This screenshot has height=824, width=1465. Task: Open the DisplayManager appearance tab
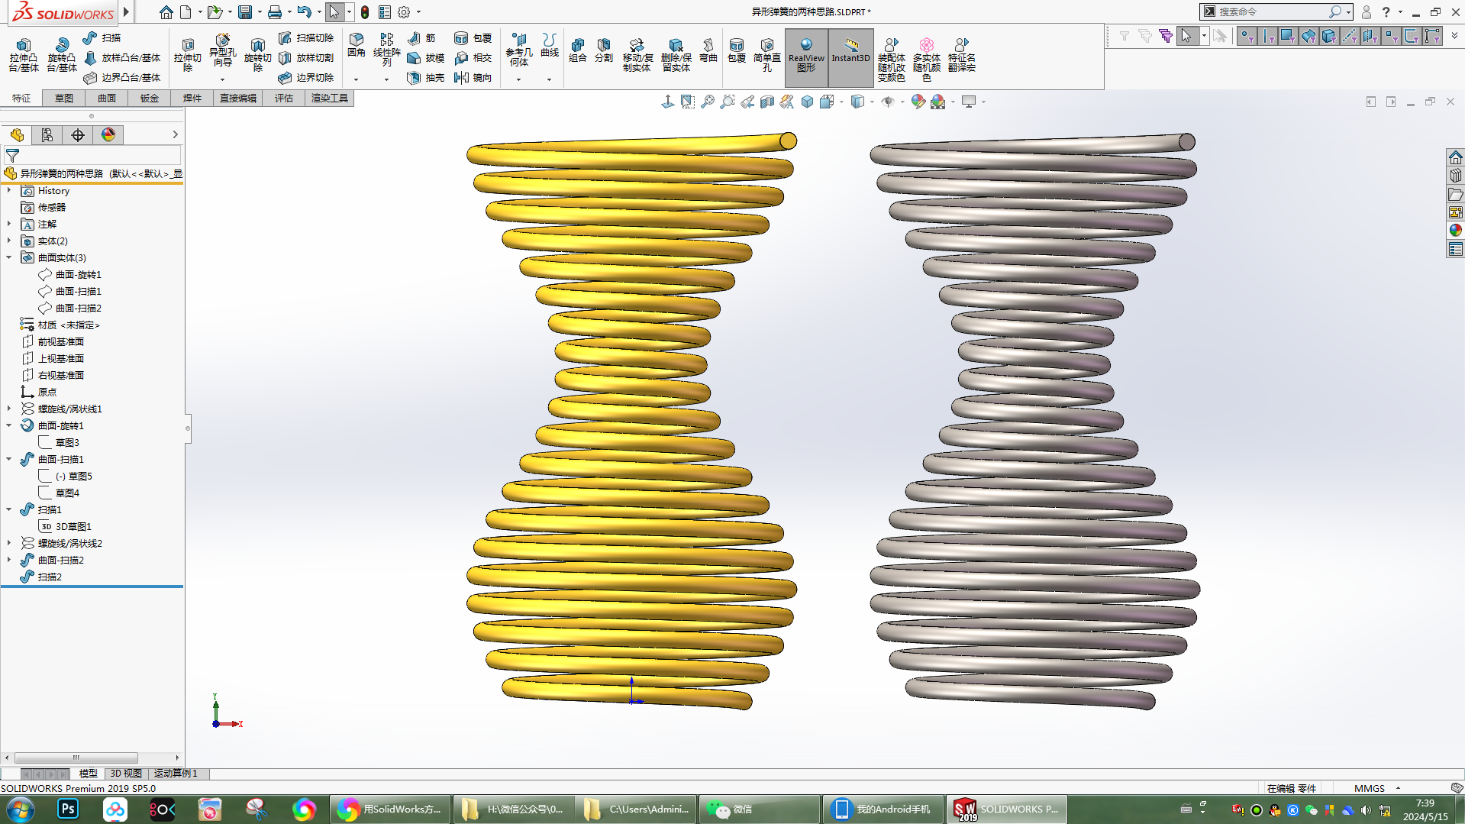click(108, 135)
